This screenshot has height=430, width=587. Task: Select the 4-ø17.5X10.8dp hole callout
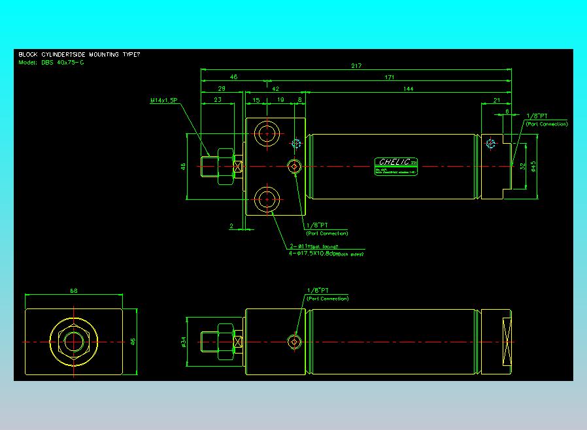pyautogui.click(x=326, y=254)
